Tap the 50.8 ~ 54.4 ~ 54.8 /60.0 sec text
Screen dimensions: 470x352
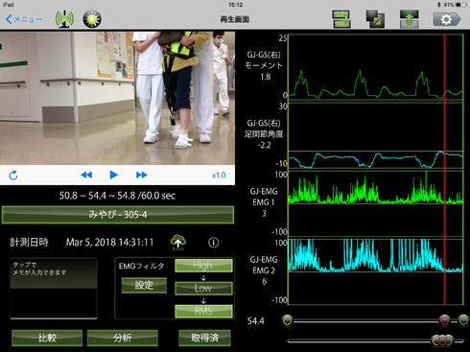(117, 196)
